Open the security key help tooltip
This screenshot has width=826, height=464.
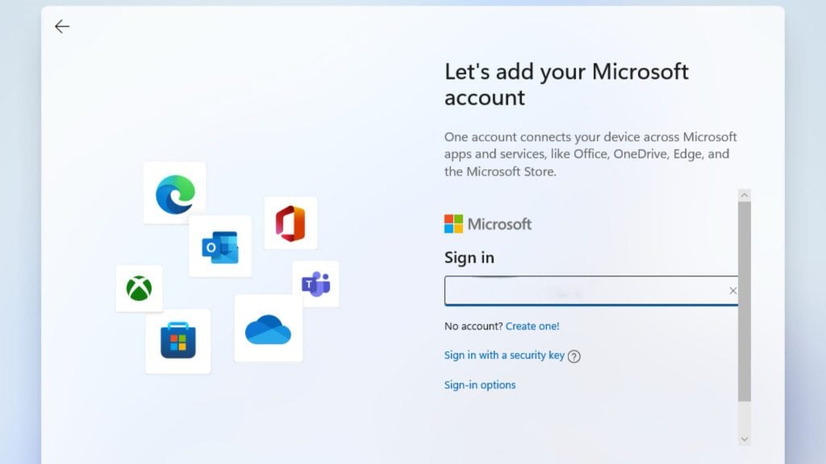coord(574,355)
